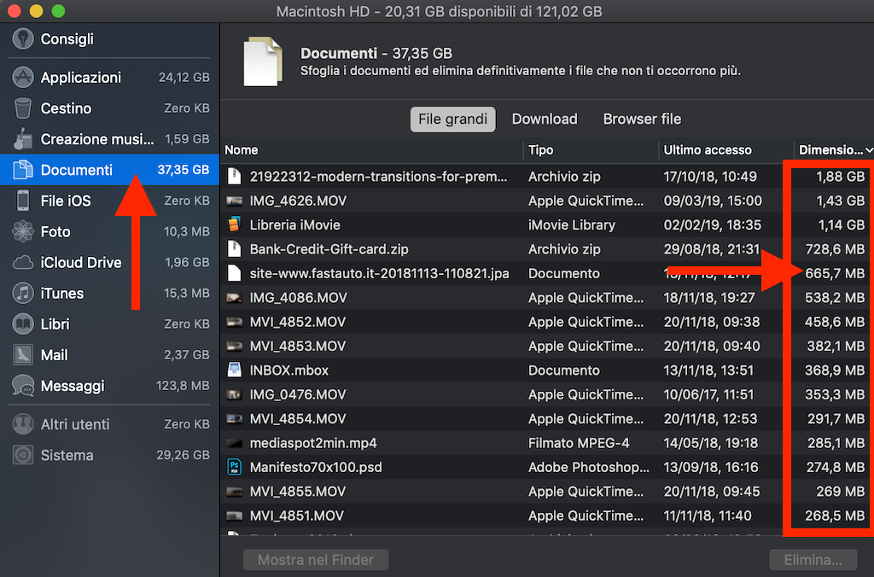
Task: Click the zip icon of 21922312-modern-transitions file
Action: 234,176
